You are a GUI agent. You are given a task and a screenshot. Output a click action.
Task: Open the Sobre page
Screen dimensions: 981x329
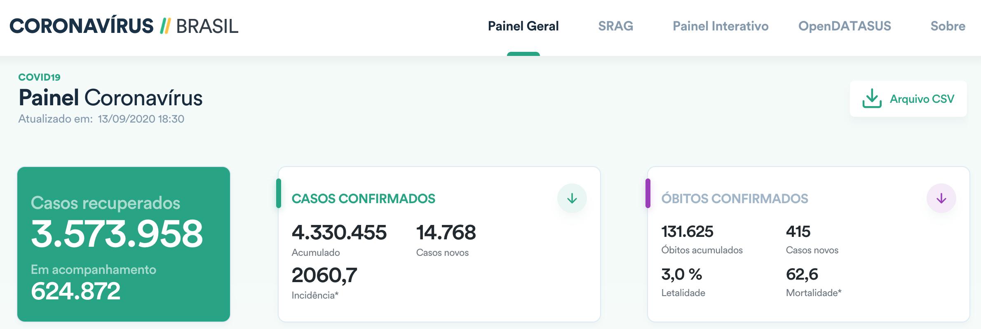[x=948, y=26]
